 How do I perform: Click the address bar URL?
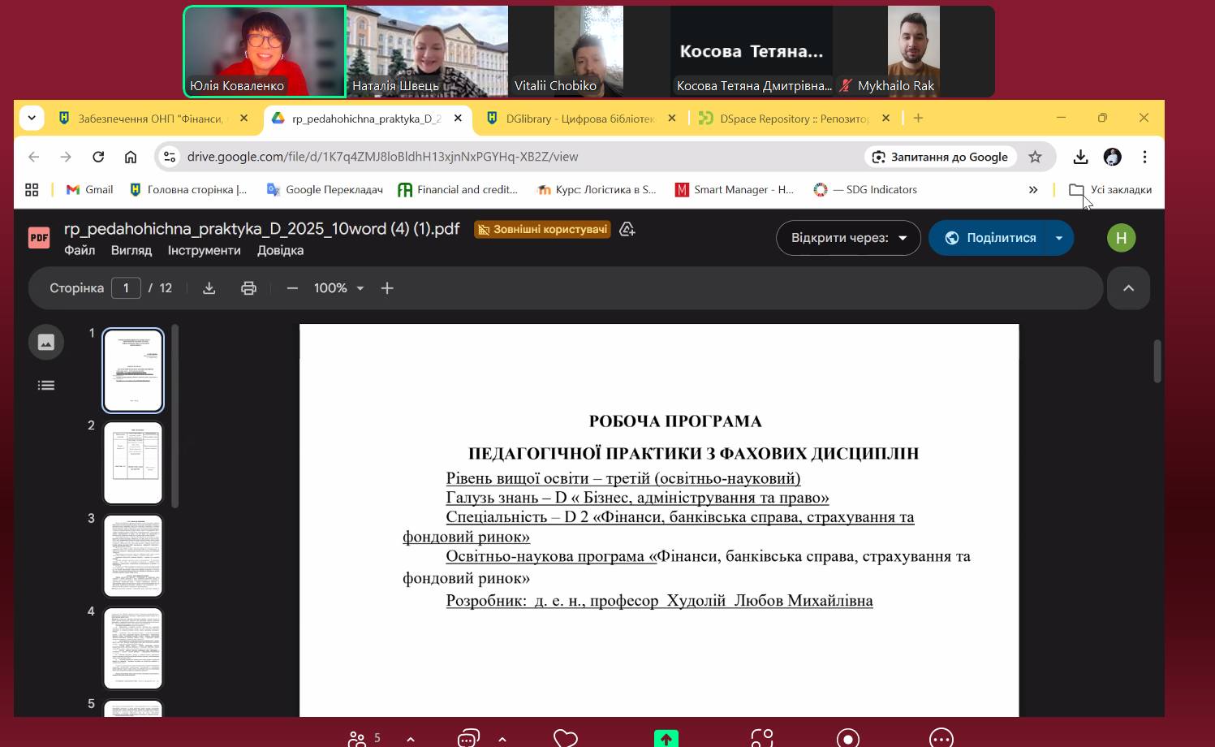pos(382,157)
